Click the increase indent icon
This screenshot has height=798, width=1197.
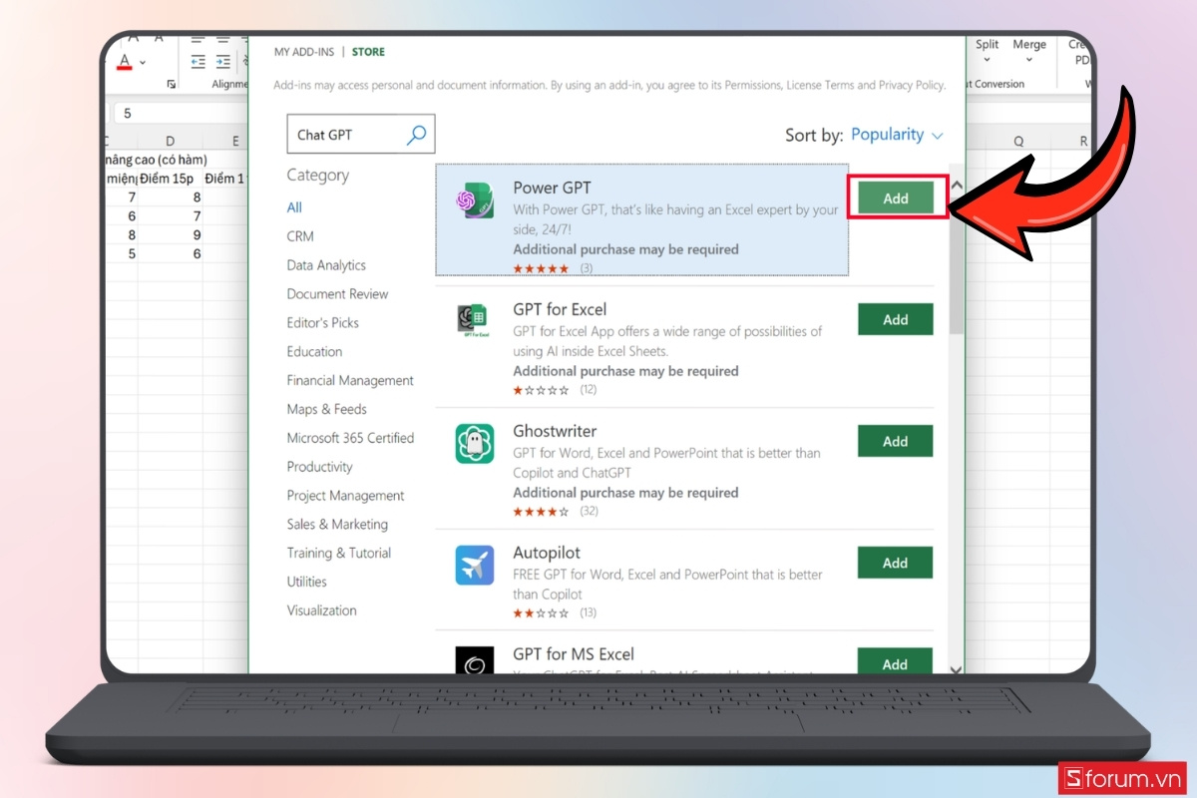(223, 62)
